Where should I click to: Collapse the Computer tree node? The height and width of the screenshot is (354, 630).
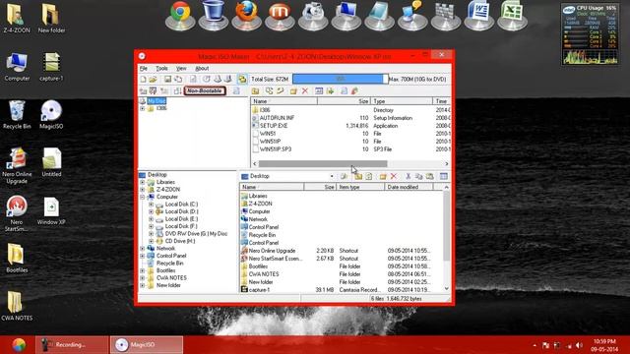tap(142, 197)
